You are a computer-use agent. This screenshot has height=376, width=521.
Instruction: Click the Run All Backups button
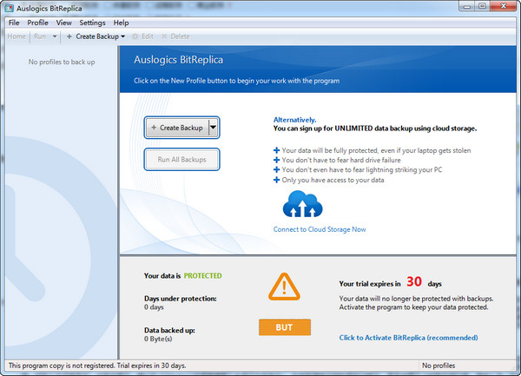pos(181,160)
